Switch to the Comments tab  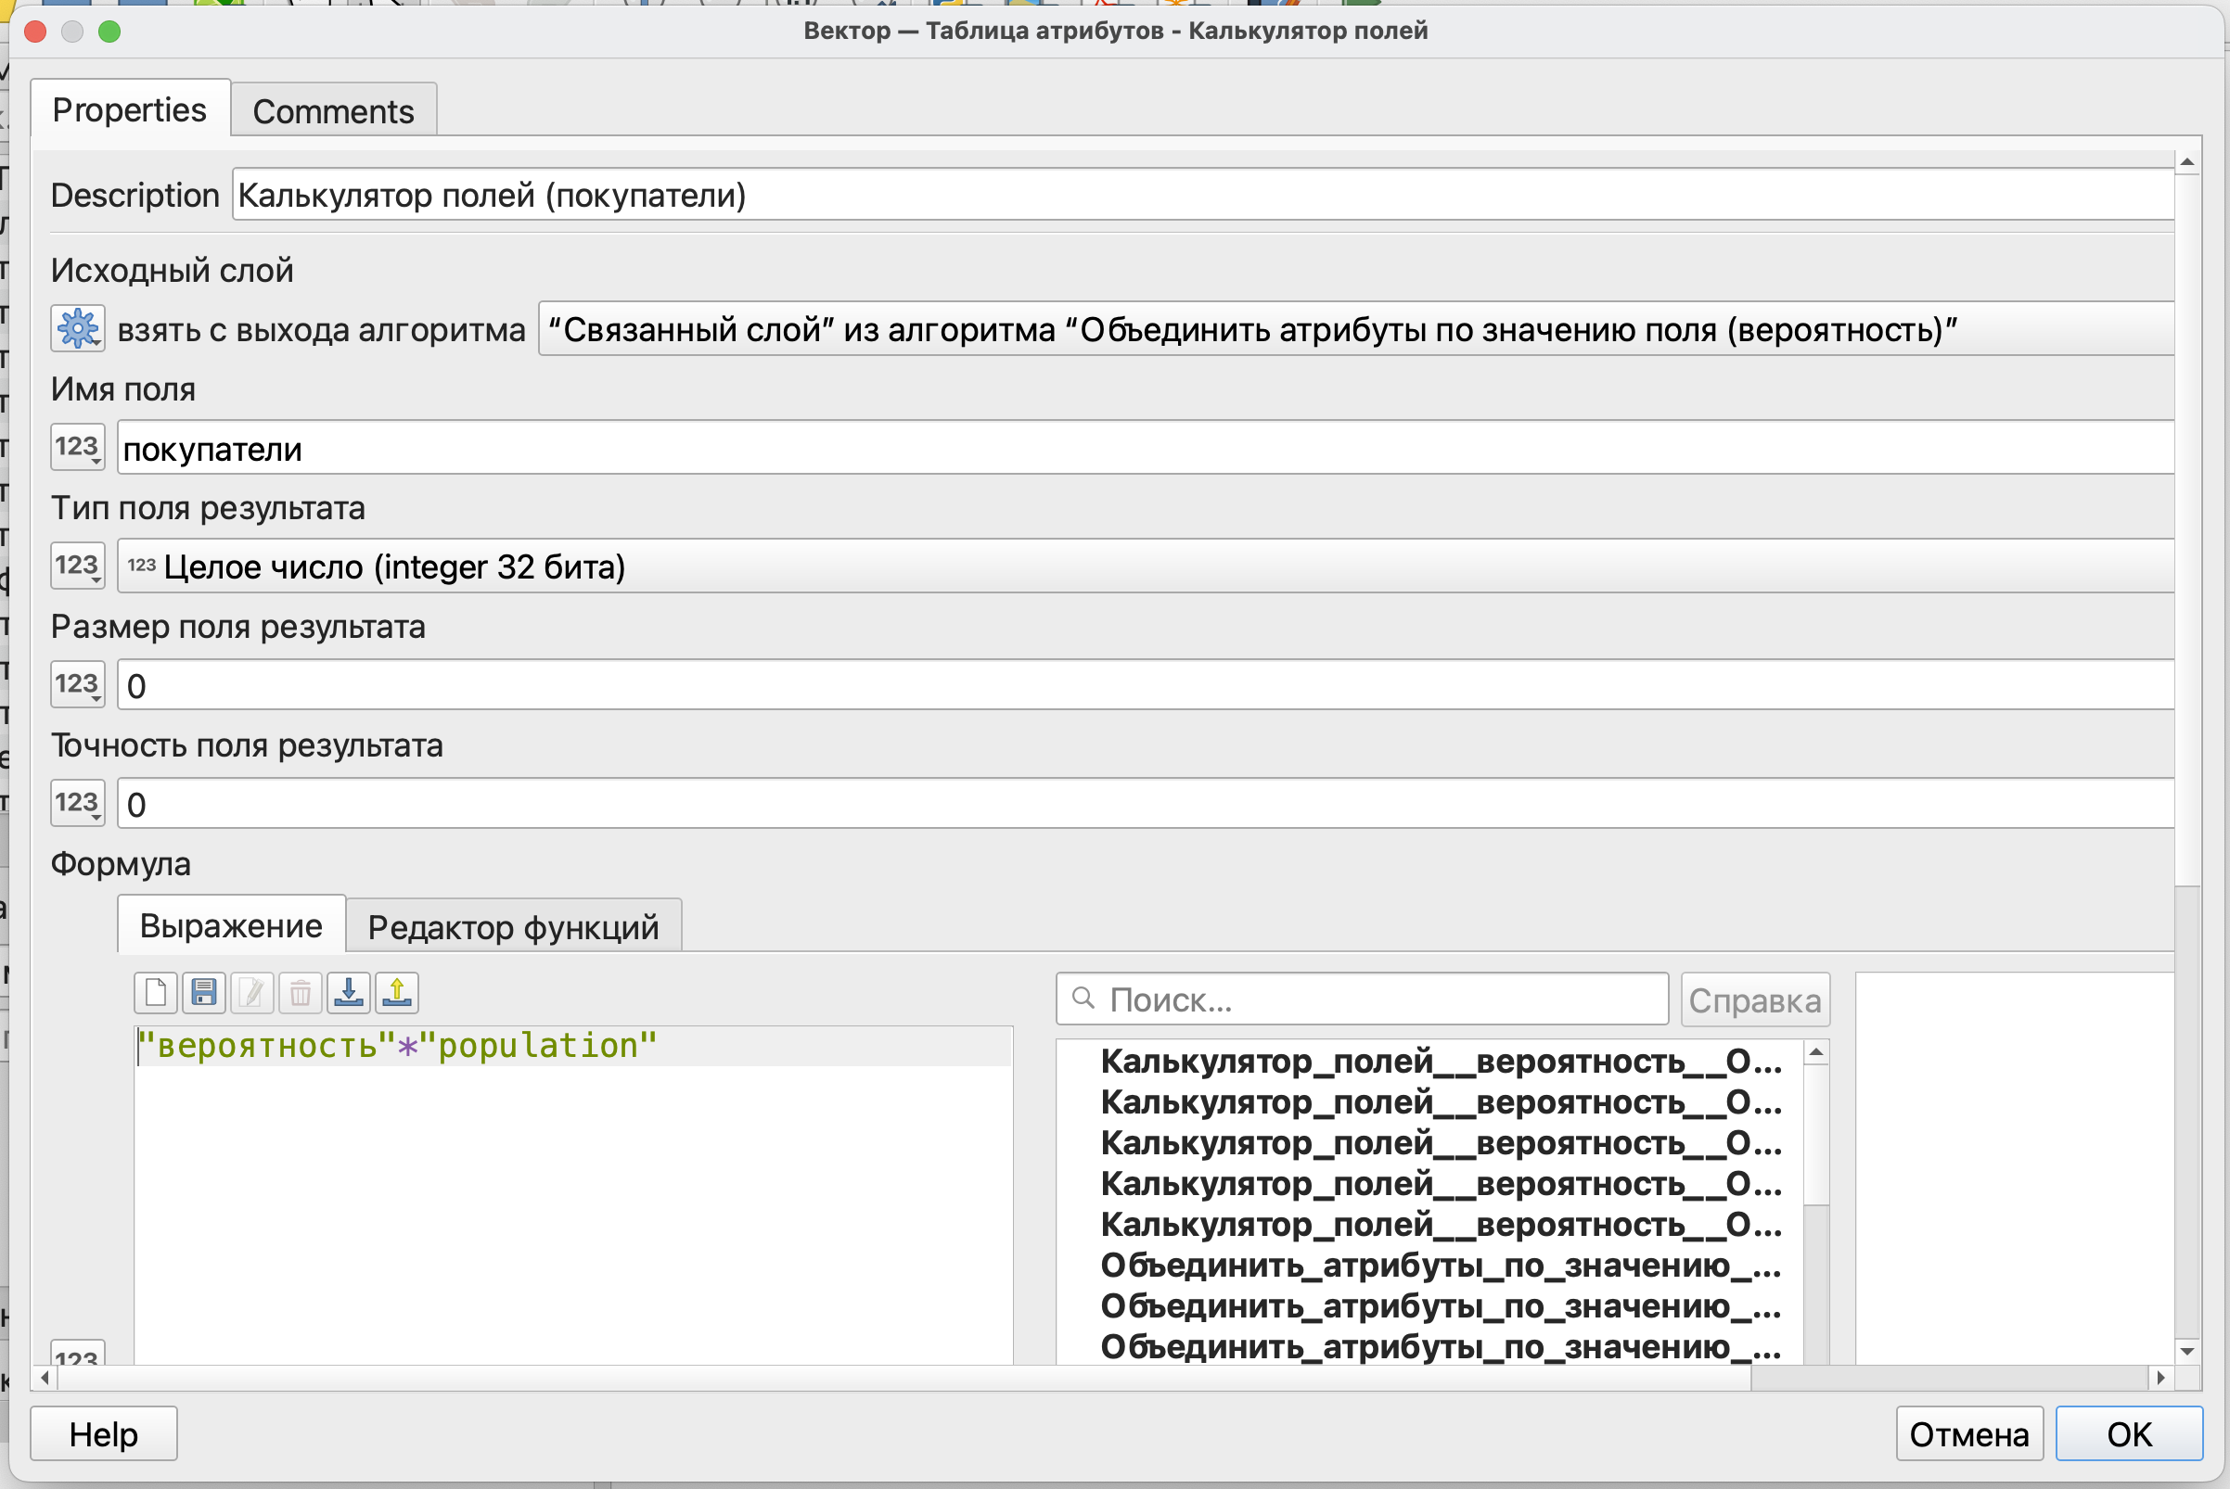point(334,111)
